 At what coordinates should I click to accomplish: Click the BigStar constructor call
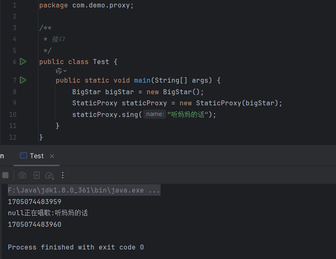[x=181, y=92]
